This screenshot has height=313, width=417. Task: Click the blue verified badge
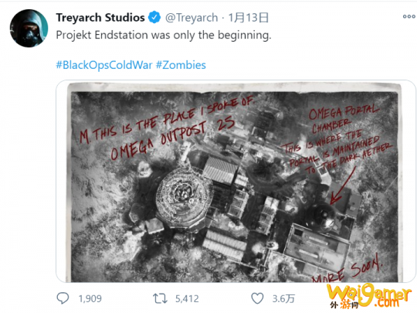pos(154,18)
